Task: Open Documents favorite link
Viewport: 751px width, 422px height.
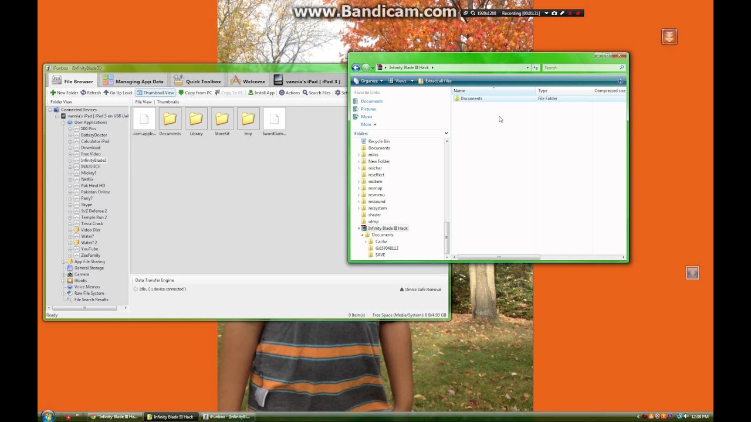Action: [371, 101]
